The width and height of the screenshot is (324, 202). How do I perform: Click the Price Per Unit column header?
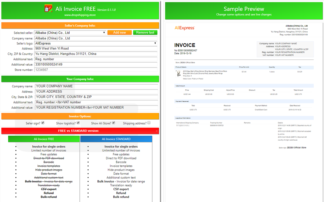click(x=244, y=67)
